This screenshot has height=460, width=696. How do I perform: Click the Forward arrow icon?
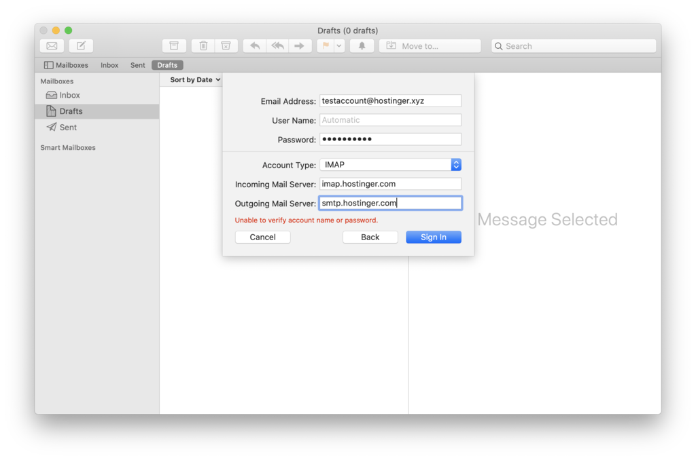[300, 45]
